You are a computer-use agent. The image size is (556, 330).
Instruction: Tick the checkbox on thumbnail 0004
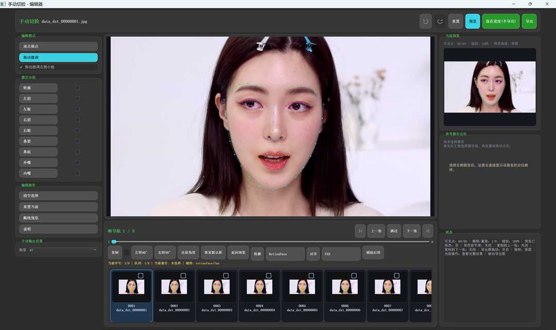[x=269, y=276]
